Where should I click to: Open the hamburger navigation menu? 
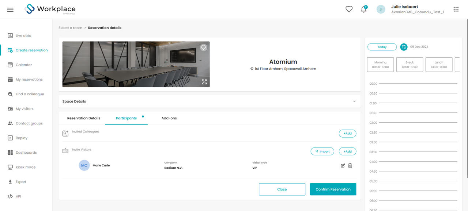10,10
